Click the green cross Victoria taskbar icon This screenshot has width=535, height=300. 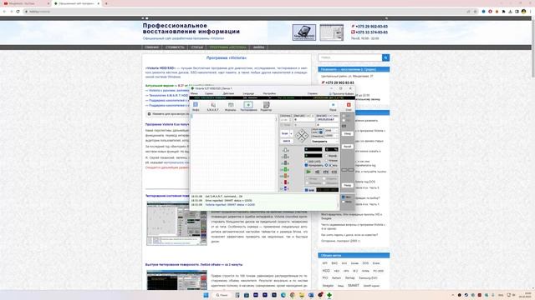pyautogui.click(x=329, y=295)
